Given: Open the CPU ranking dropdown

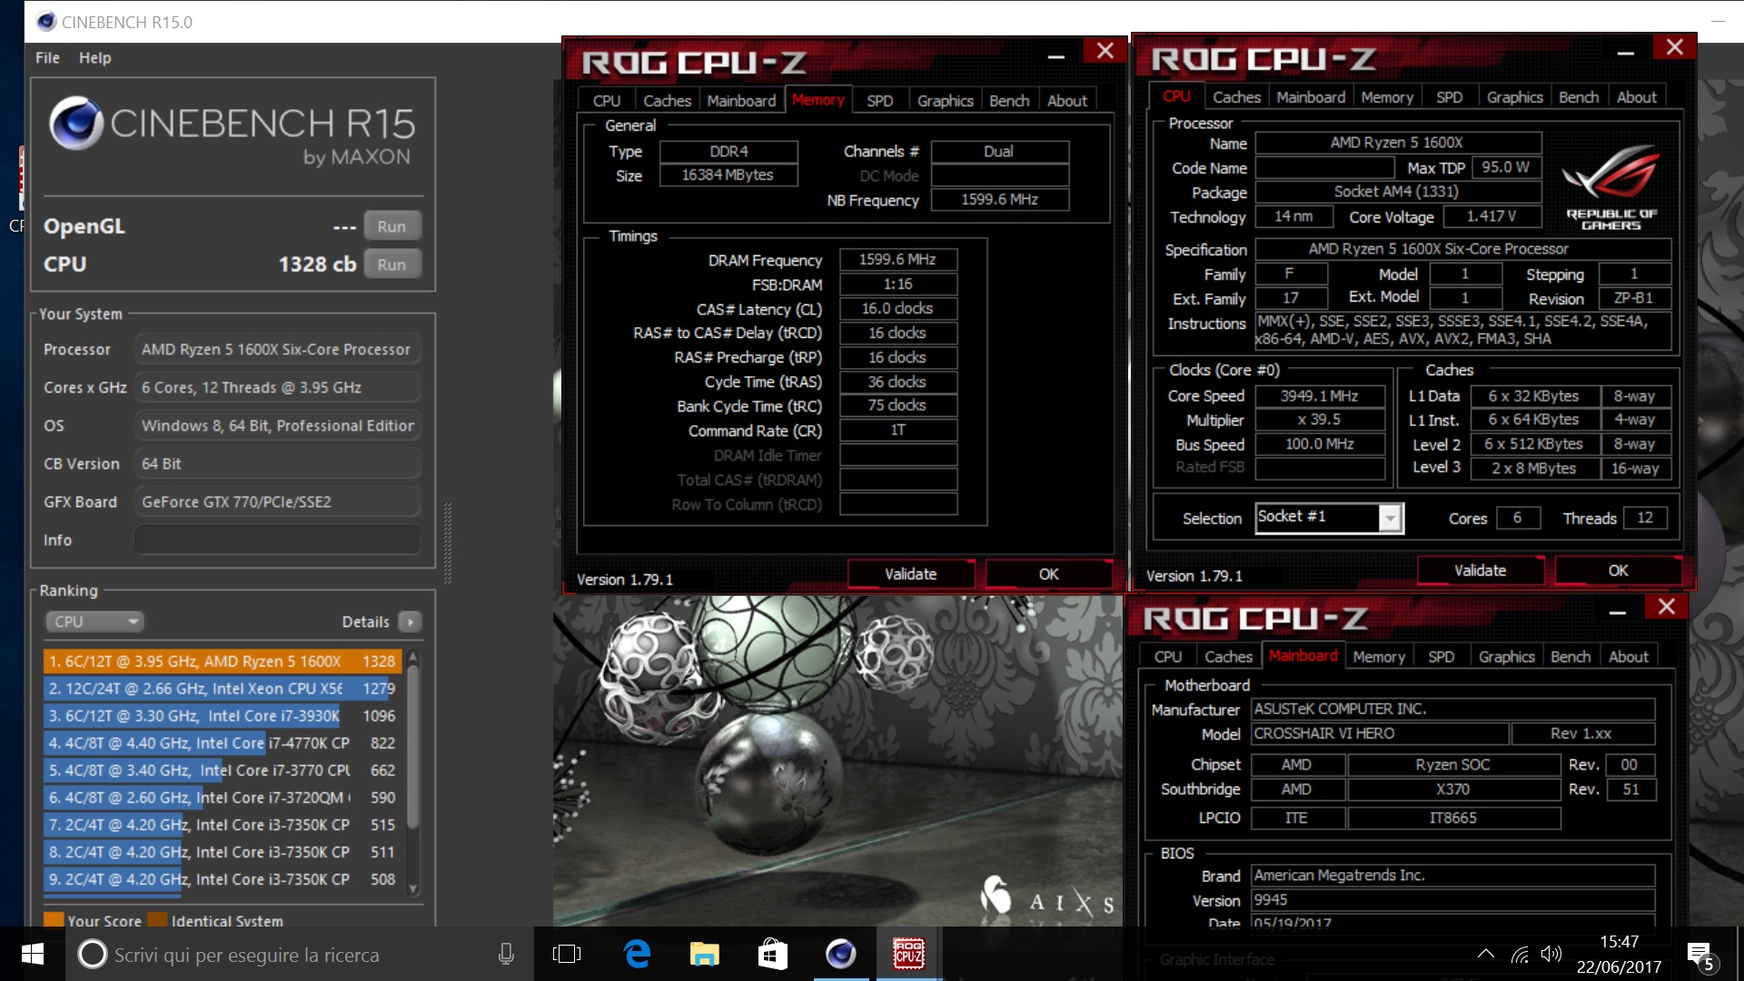Looking at the screenshot, I should click(95, 622).
